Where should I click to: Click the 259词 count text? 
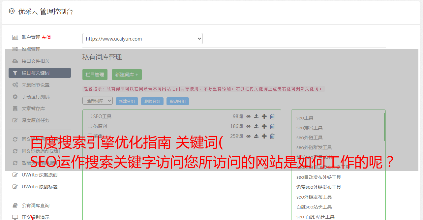point(236,136)
